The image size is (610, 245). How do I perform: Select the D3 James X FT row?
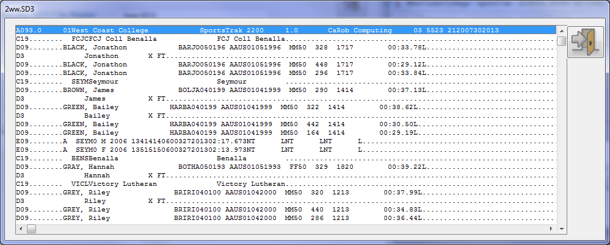click(286, 99)
